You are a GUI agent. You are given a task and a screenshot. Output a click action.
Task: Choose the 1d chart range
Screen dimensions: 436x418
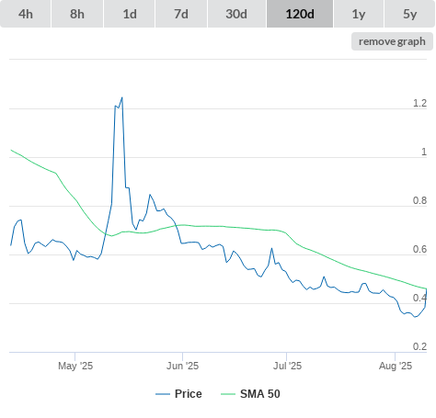pyautogui.click(x=130, y=14)
